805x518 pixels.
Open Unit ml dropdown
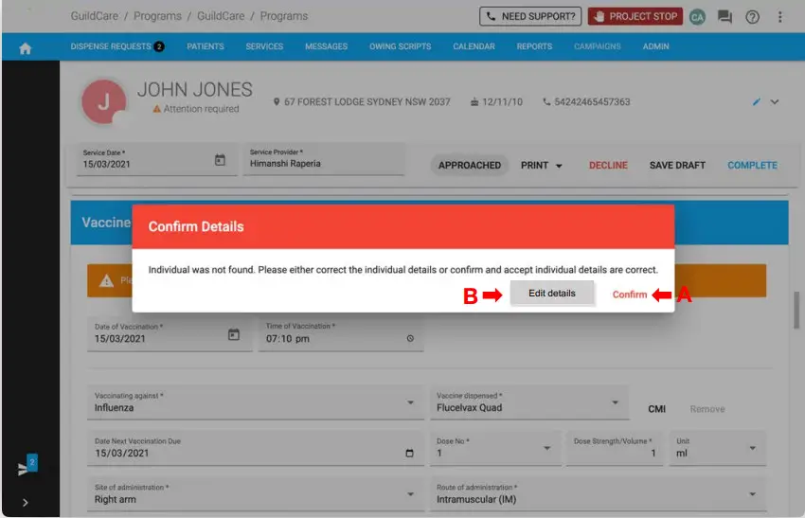click(717, 448)
